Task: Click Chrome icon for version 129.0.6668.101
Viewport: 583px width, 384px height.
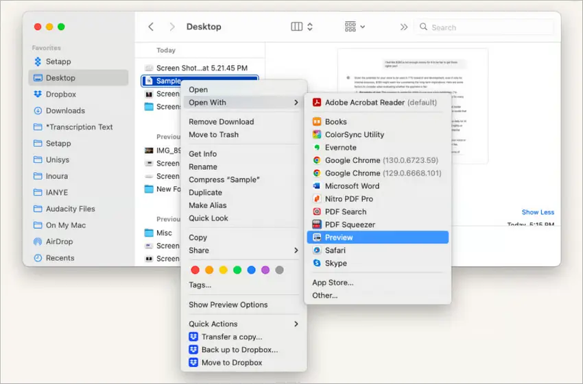Action: point(317,173)
